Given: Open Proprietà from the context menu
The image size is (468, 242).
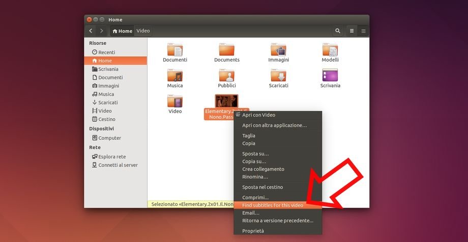Looking at the screenshot, I should tap(253, 231).
